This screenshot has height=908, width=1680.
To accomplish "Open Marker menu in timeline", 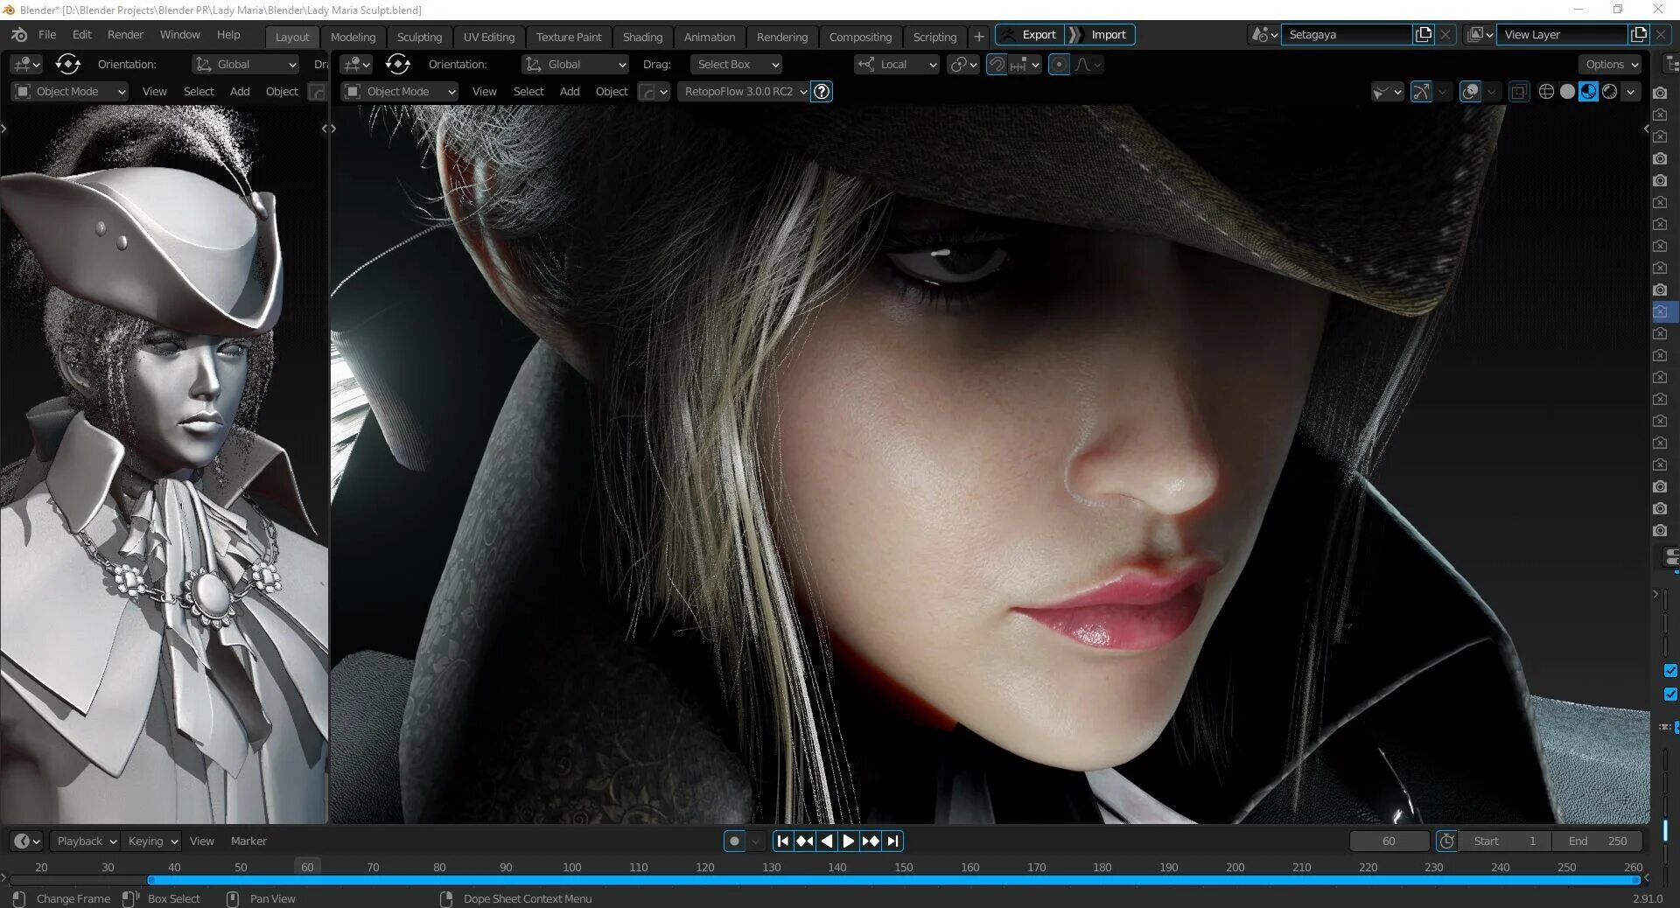I will tap(248, 841).
